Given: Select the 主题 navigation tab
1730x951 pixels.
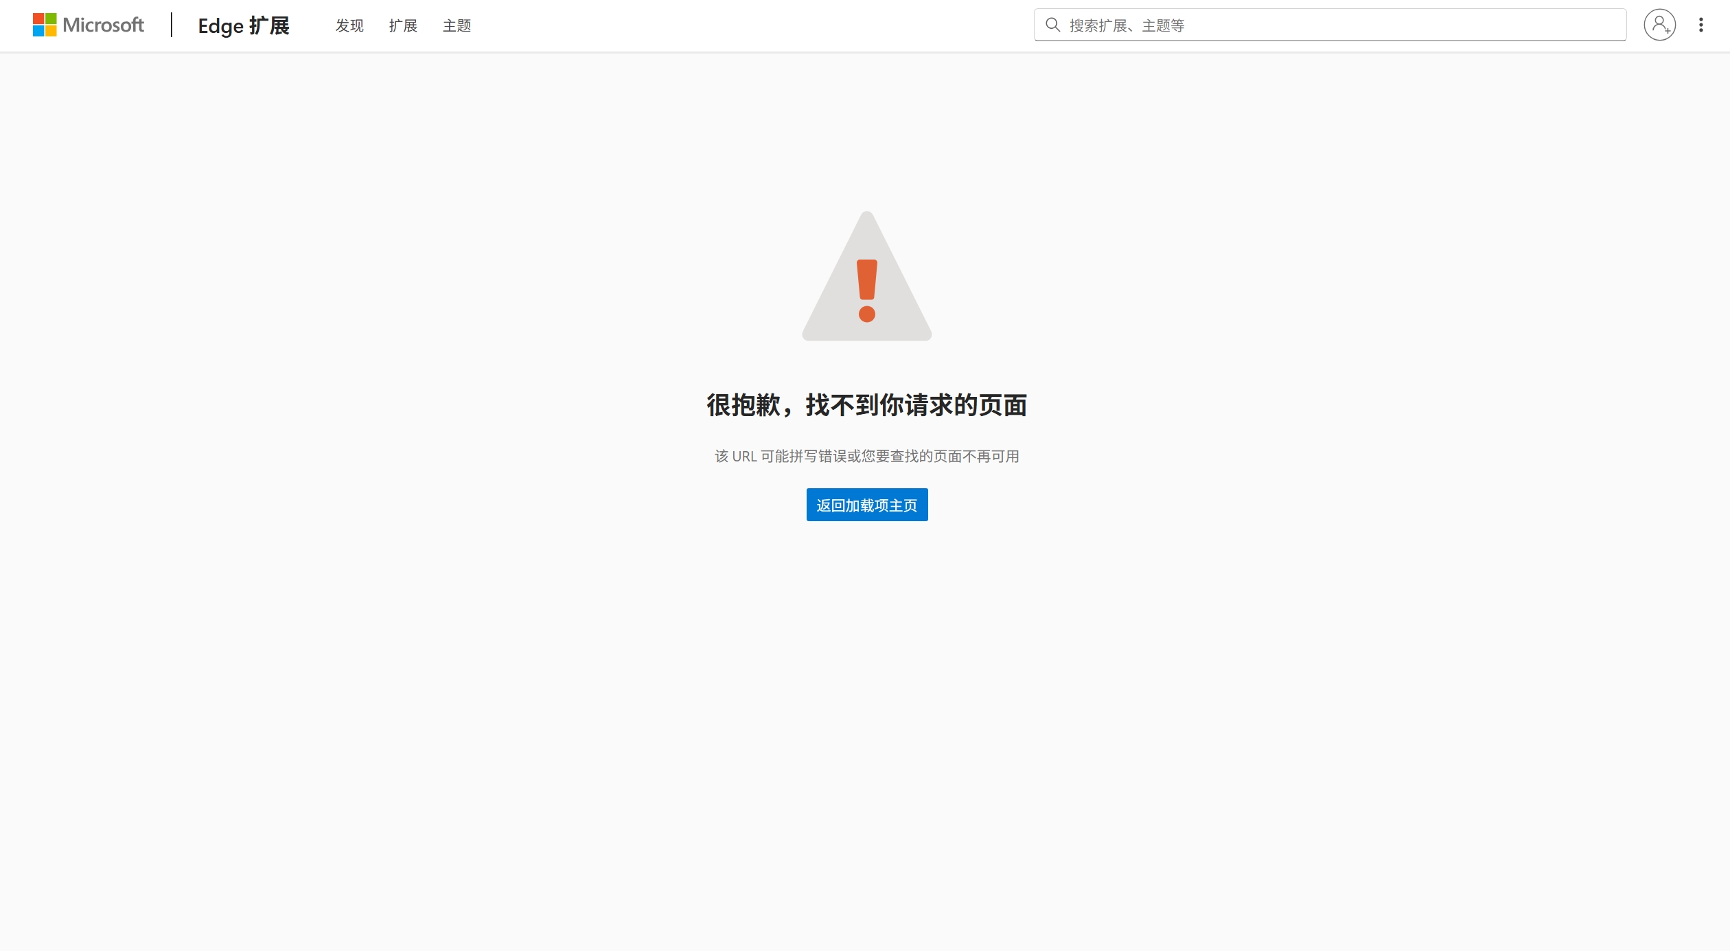Looking at the screenshot, I should point(457,26).
